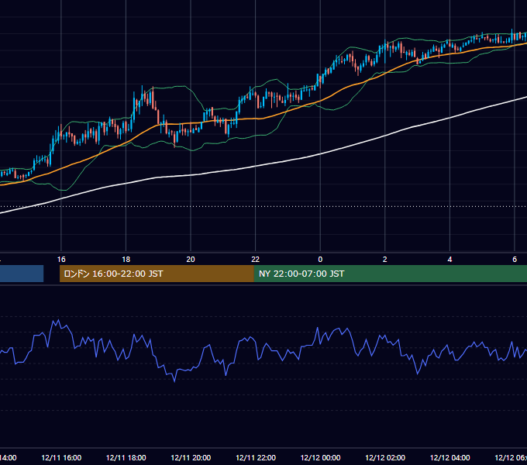Click the NY 22:00-07:00 JST session bar
The image size is (527, 465).
coord(390,274)
